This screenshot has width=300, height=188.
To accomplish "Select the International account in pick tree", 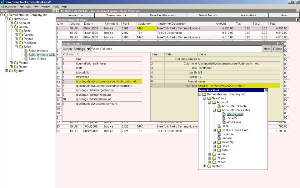I will point(235,114).
